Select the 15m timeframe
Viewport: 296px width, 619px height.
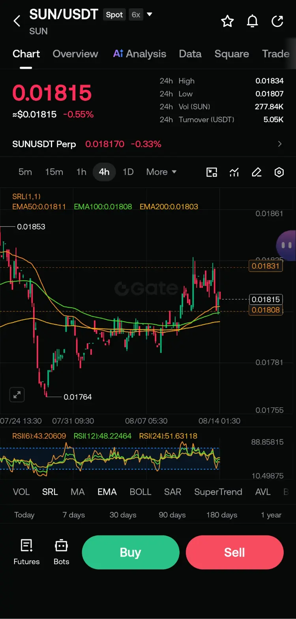point(54,172)
